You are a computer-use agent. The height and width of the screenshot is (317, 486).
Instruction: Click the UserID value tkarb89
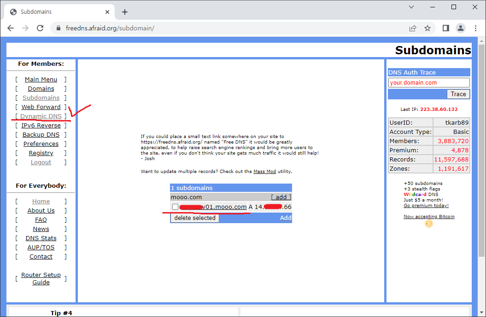pyautogui.click(x=457, y=122)
